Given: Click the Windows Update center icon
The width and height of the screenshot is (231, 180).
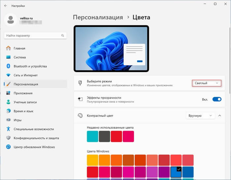Looking at the screenshot, I should click(x=9, y=147).
